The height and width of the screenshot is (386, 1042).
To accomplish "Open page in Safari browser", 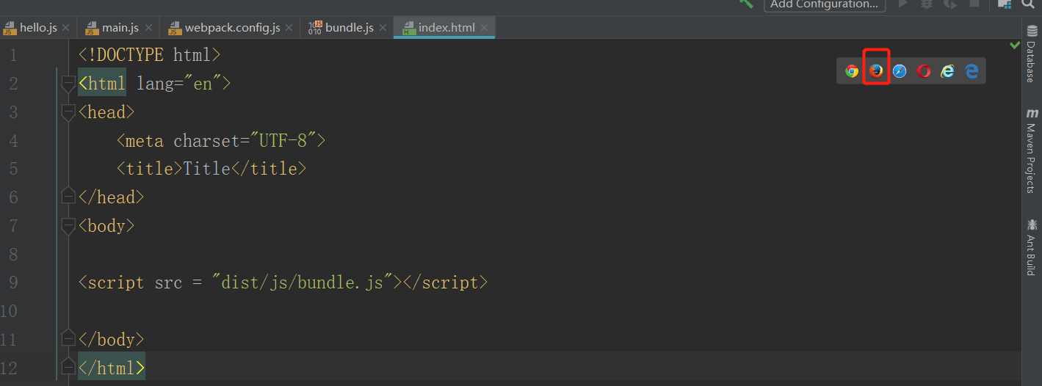I will pos(900,71).
